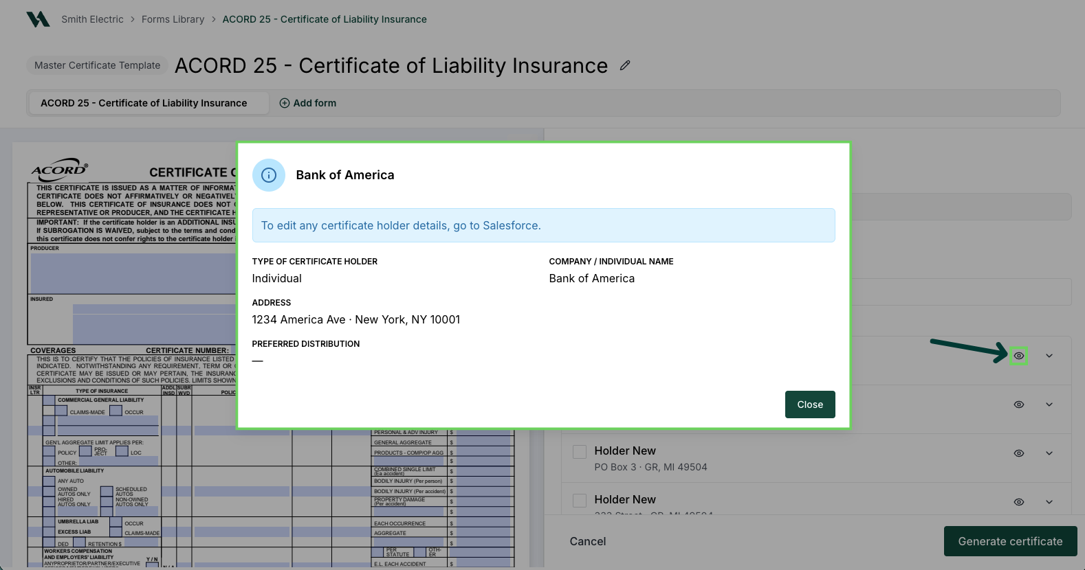Screen dimensions: 1085x570
Task: Click the address '1234 America Ave · New York, NY 10001'
Action: tap(356, 319)
